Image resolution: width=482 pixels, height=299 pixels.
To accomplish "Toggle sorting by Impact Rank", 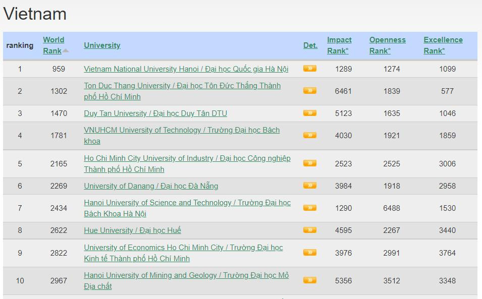I will click(x=339, y=45).
